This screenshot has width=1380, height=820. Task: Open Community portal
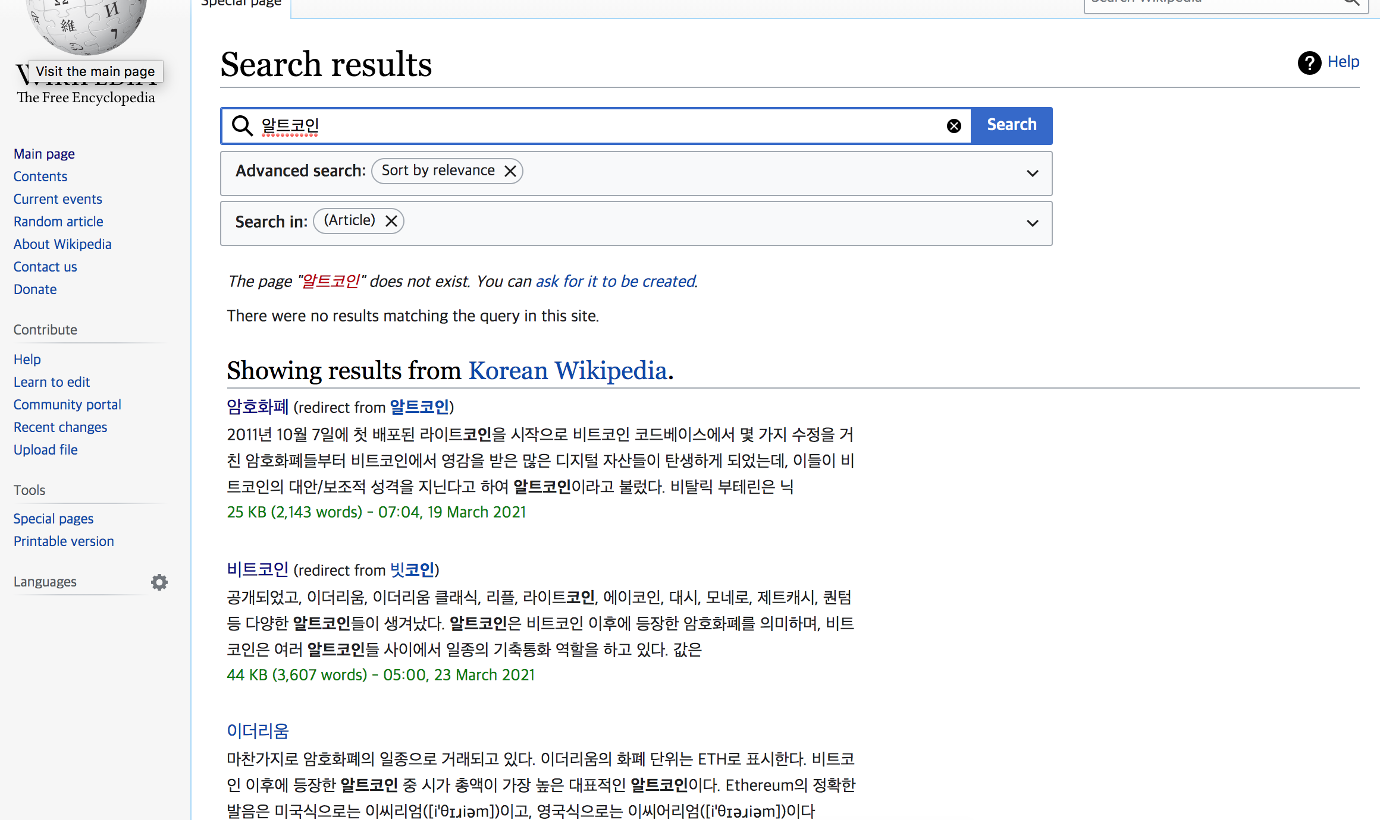(67, 405)
